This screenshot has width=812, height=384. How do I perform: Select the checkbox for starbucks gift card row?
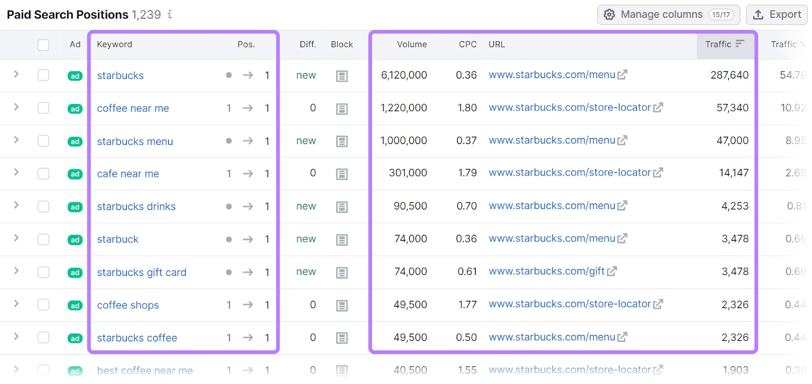(44, 272)
